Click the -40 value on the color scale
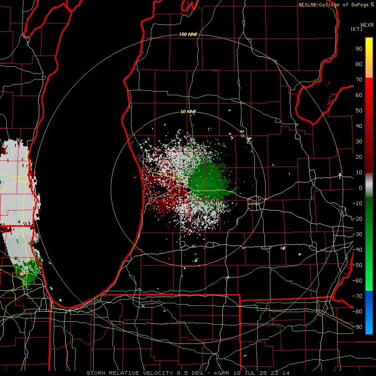 click(357, 250)
